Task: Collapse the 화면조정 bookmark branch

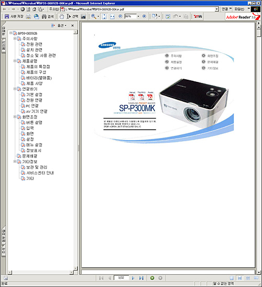Action: tap(15, 117)
